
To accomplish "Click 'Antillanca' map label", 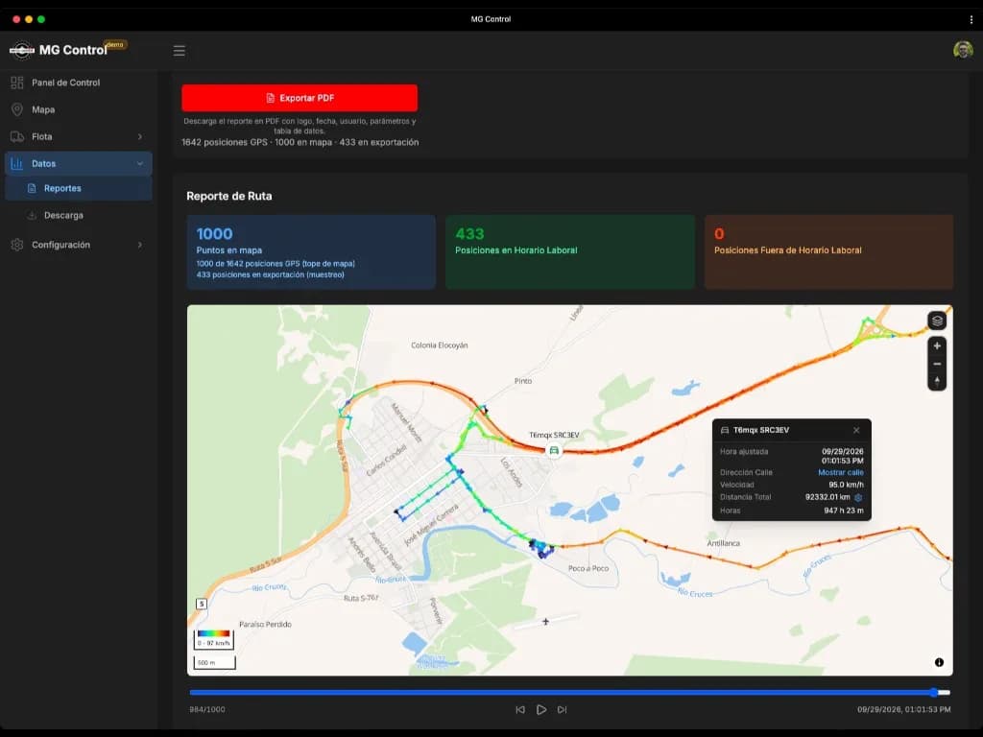I will click(x=724, y=543).
